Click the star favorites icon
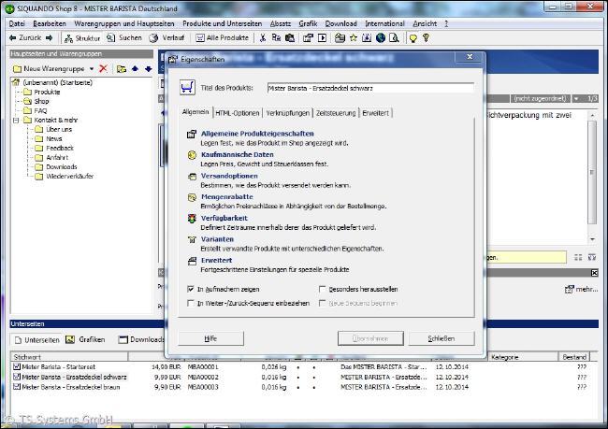This screenshot has height=429, width=608. point(354,38)
